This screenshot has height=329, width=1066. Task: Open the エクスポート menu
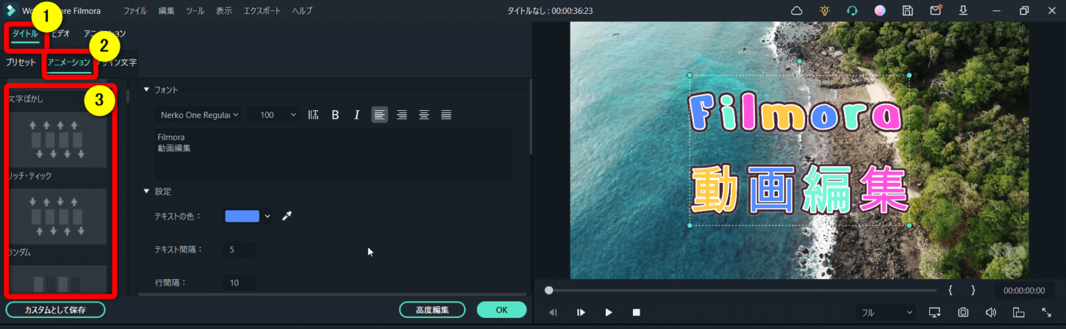click(x=262, y=10)
